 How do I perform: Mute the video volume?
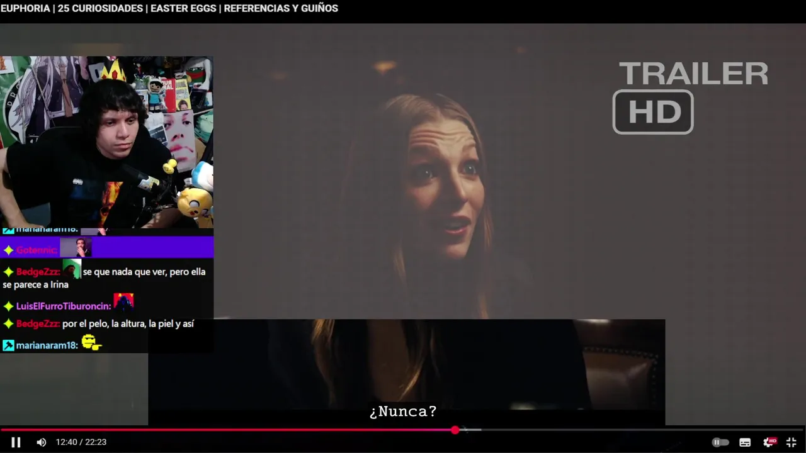click(42, 442)
